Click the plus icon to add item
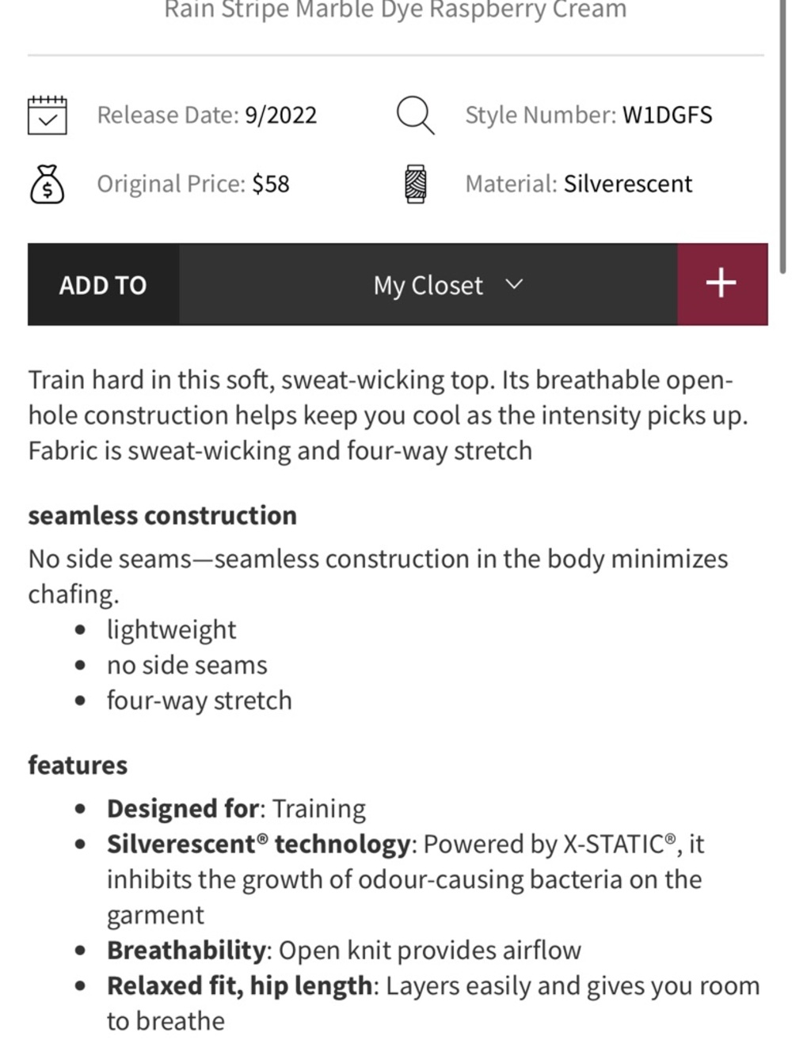 pyautogui.click(x=722, y=284)
